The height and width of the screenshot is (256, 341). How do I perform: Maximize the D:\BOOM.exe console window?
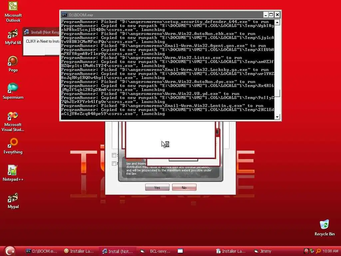click(271, 15)
